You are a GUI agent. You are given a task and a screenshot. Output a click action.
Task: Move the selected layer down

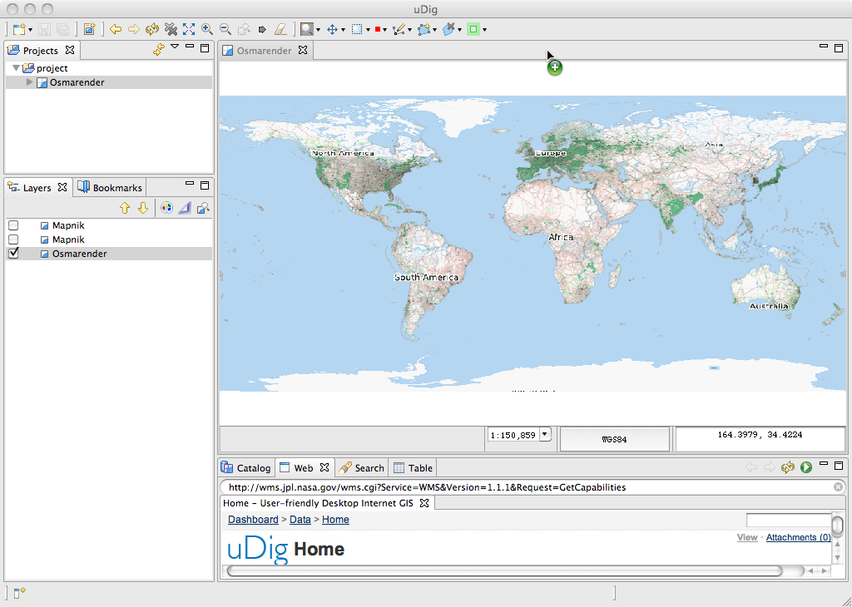pos(141,208)
